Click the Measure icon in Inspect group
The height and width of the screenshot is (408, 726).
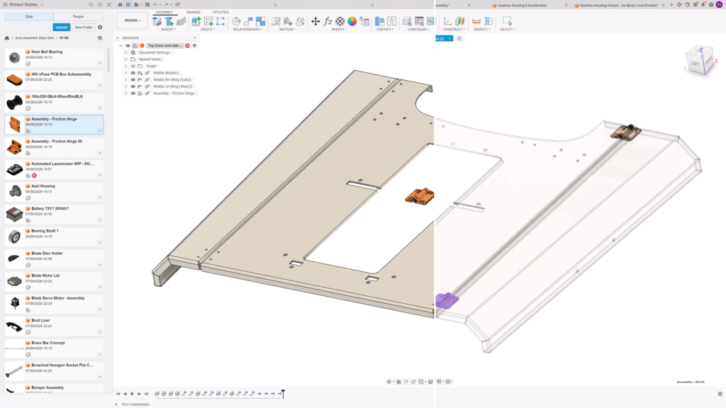click(476, 21)
